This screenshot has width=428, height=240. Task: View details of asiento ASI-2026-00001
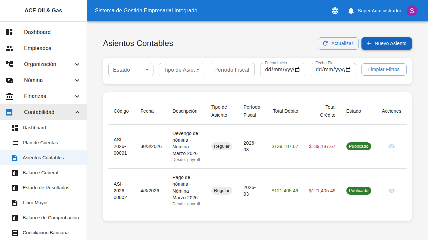[x=391, y=146]
